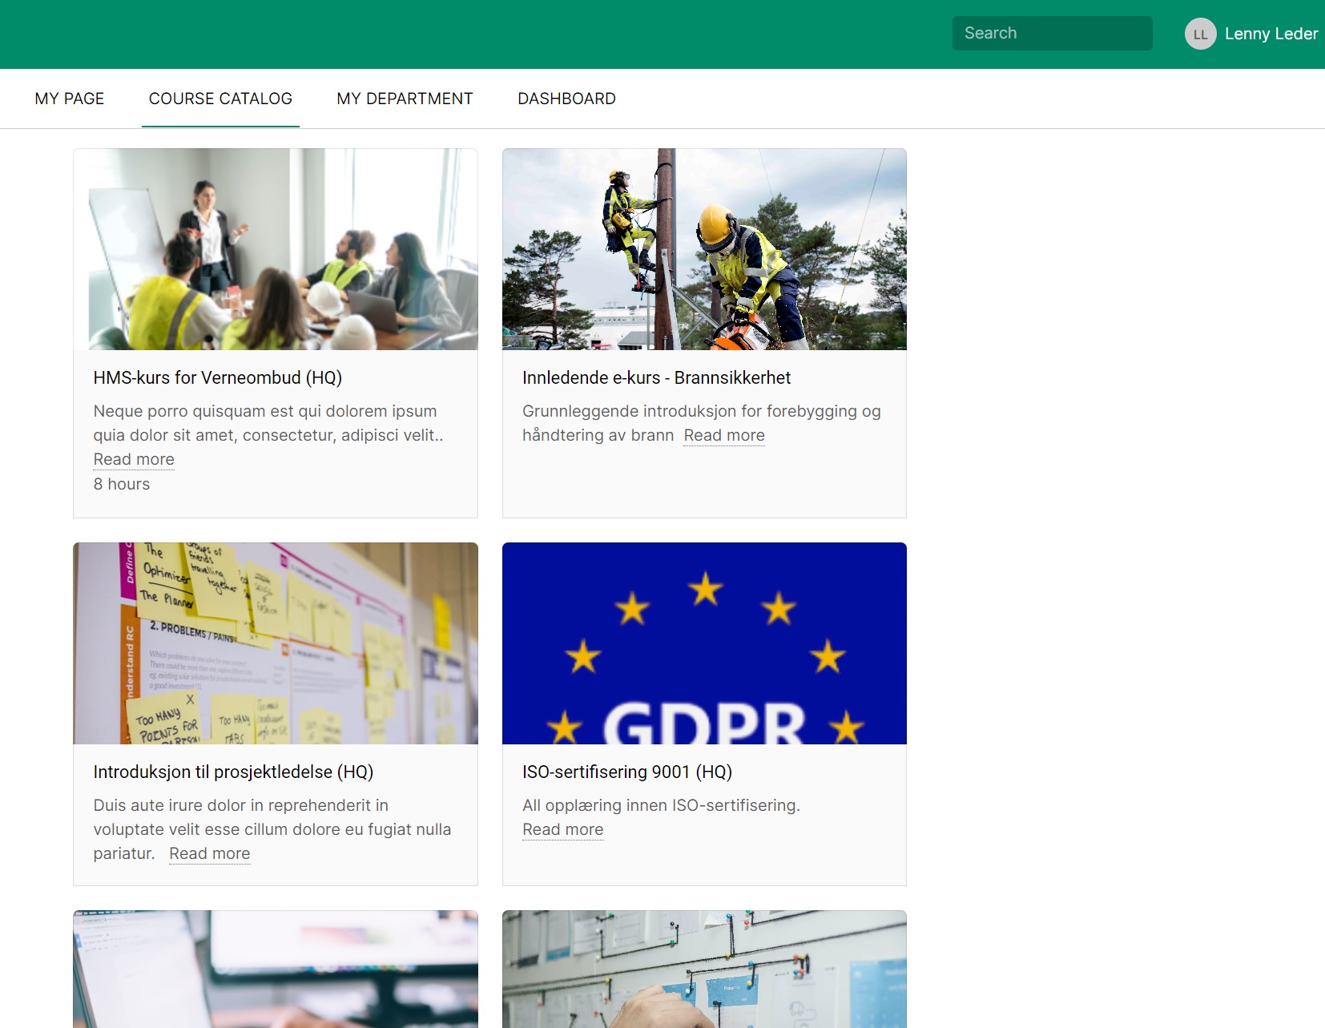1325x1028 pixels.
Task: Click the LL user initials icon
Action: [1199, 34]
